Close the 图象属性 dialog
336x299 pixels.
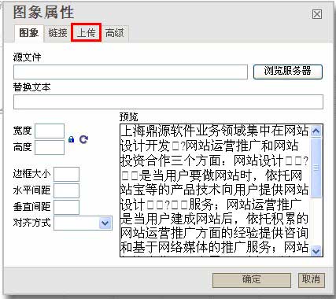point(317,14)
